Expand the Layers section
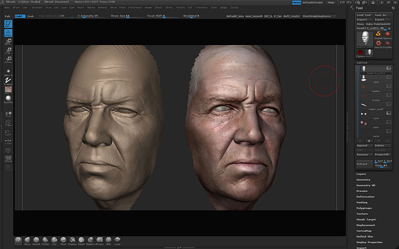 361,174
